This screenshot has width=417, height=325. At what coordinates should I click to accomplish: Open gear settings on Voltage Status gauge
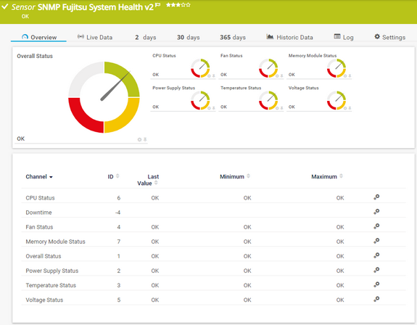[x=345, y=108]
